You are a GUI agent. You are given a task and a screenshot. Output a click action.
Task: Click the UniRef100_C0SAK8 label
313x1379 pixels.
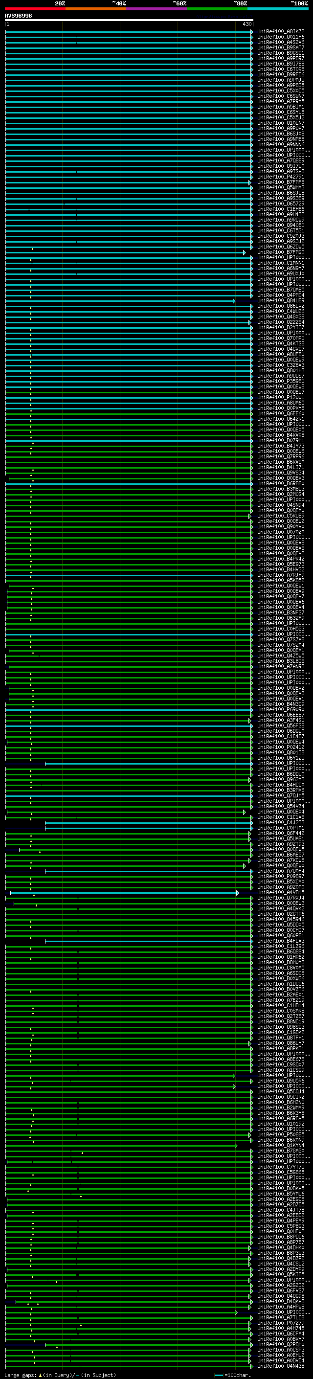[281, 1011]
